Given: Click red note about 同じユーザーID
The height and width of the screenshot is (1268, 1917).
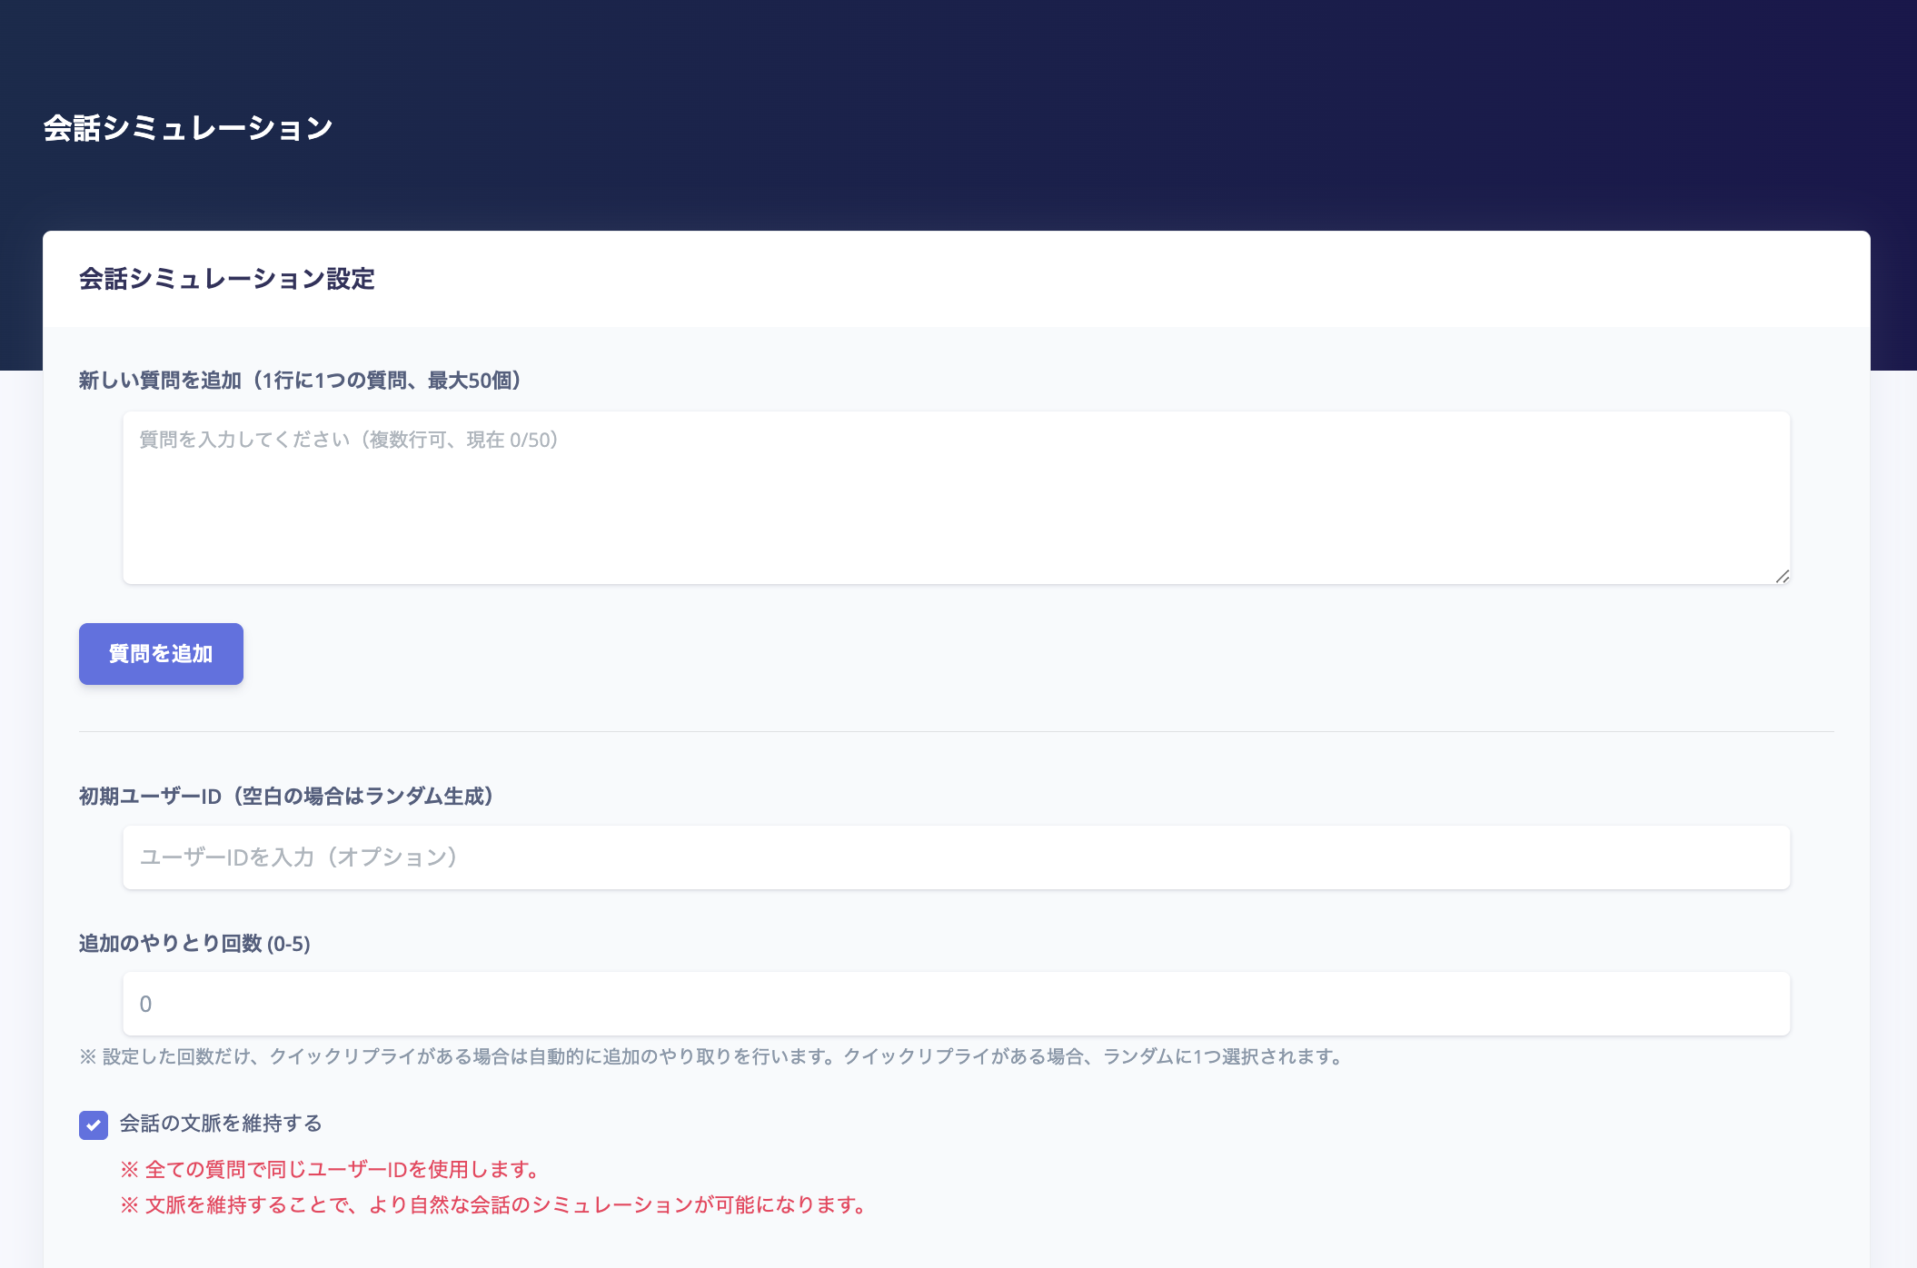Looking at the screenshot, I should pos(332,1169).
